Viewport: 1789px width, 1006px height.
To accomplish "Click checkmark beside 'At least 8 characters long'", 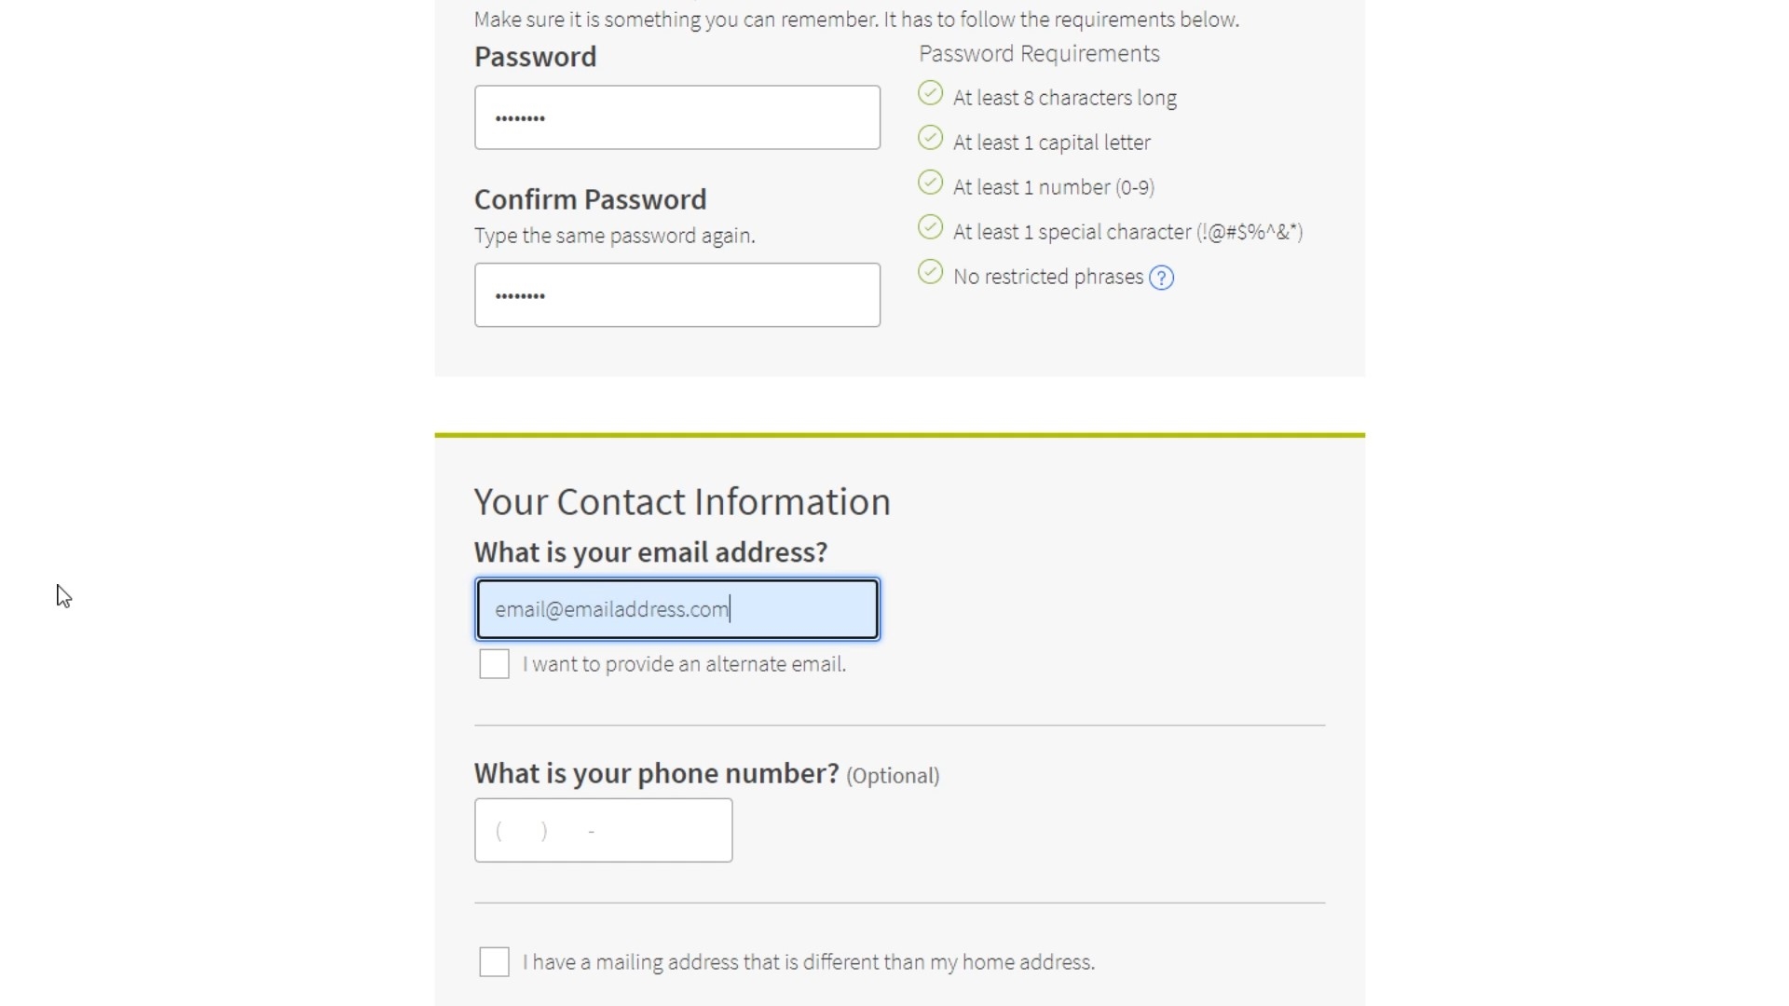I will tap(930, 93).
